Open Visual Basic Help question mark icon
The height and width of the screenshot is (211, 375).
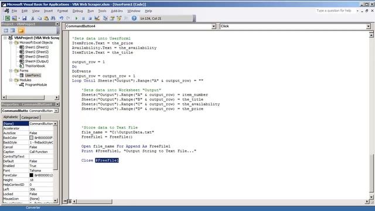134,18
